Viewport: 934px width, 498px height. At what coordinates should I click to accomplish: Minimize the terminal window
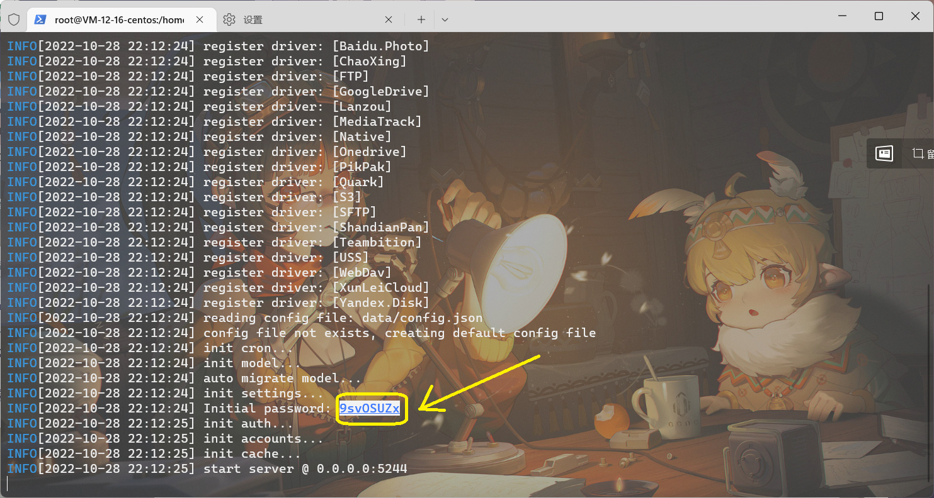coord(842,16)
